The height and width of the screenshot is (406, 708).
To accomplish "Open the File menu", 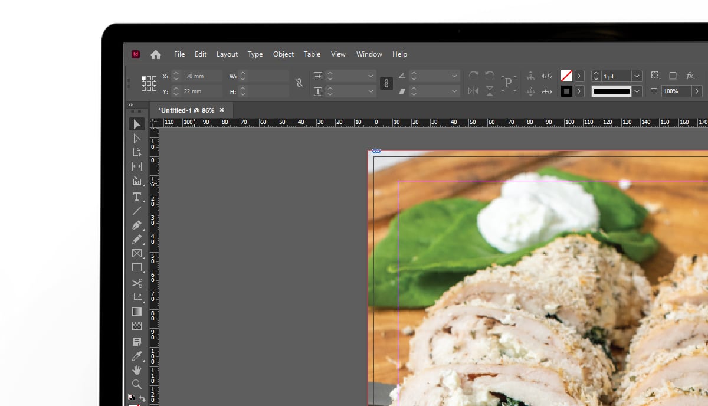I will (179, 54).
